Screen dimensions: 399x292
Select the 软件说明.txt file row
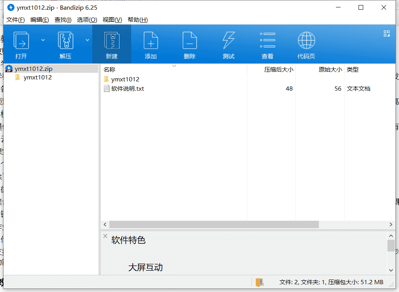pos(248,89)
